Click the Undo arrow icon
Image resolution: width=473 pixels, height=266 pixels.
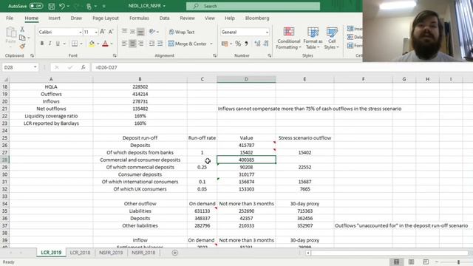point(62,6)
